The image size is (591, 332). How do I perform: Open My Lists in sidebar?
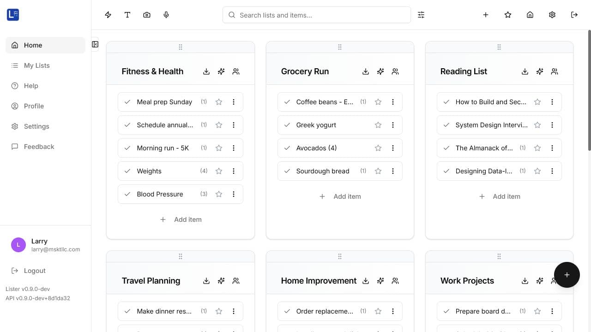pyautogui.click(x=45, y=65)
